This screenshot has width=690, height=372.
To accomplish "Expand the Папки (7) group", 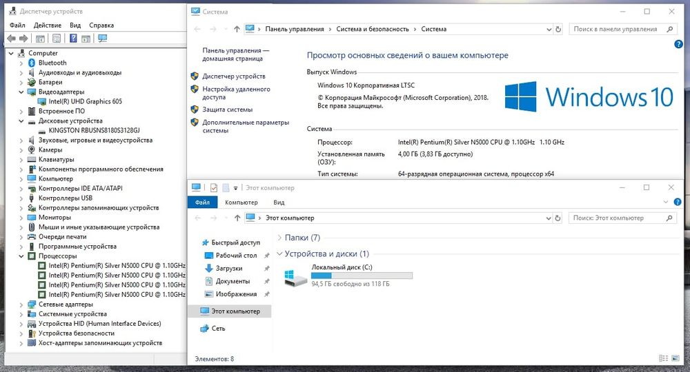I will [x=279, y=238].
